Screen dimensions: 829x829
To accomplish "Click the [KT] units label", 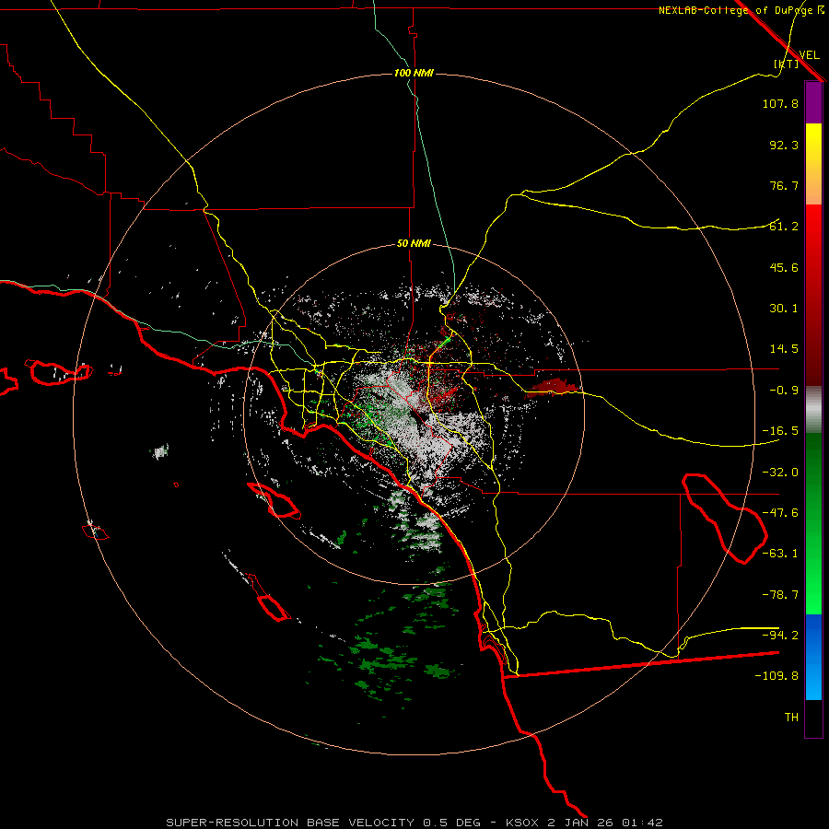I will [x=787, y=64].
